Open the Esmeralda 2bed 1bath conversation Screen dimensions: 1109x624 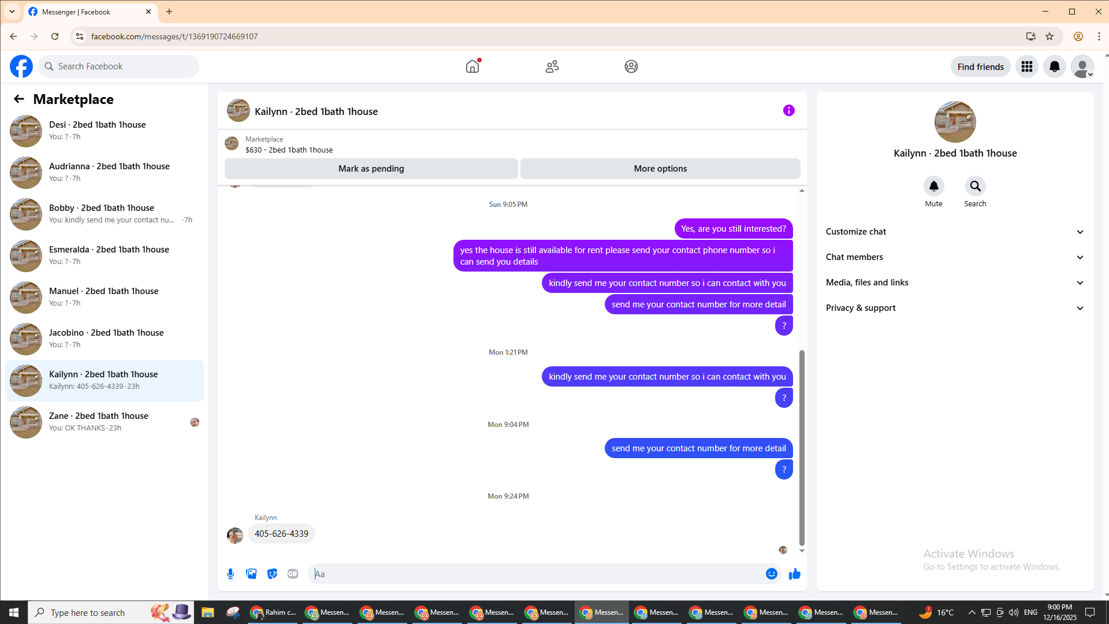(105, 255)
